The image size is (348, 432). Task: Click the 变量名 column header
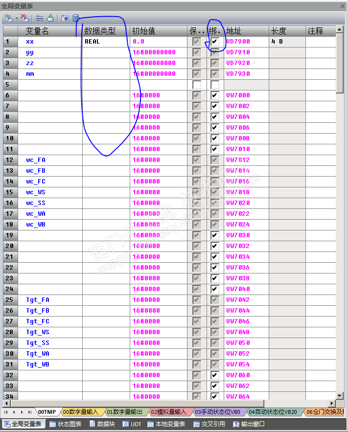(50, 31)
